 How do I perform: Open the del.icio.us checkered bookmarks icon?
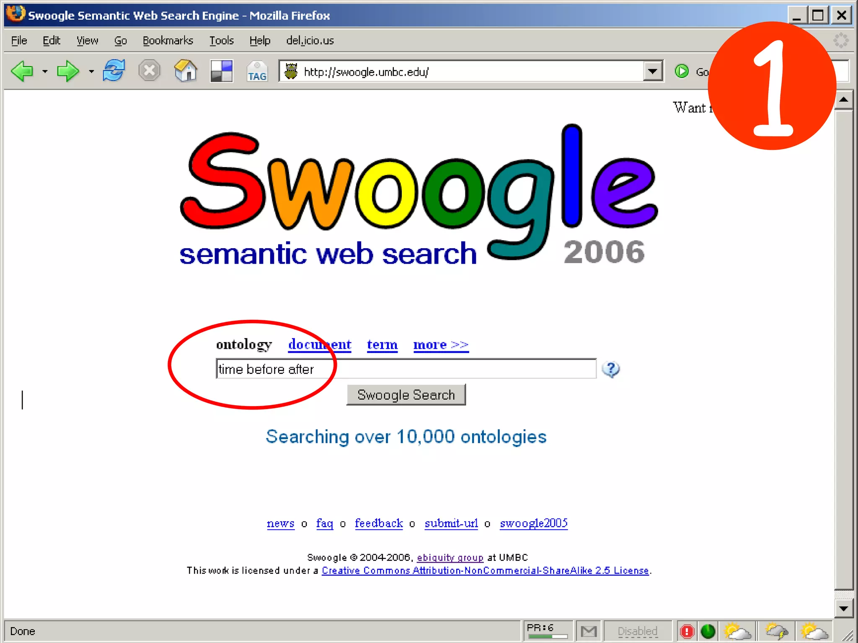point(221,71)
